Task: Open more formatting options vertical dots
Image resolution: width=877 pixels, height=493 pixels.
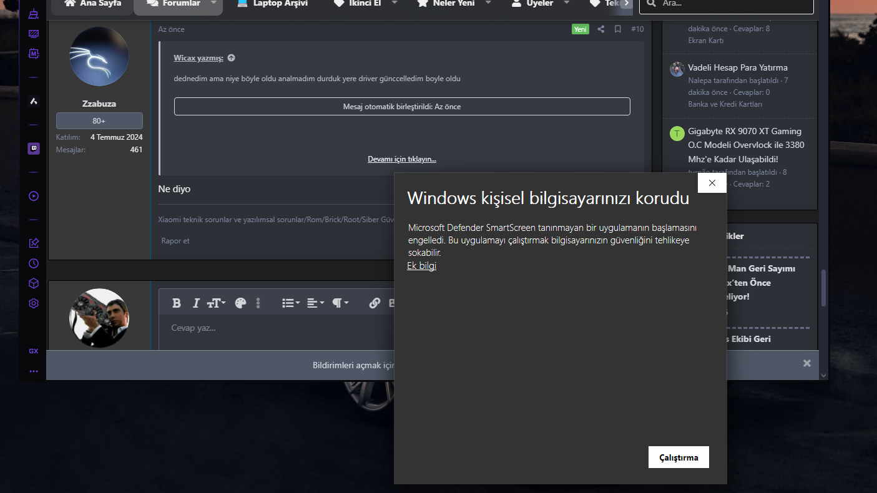Action: click(258, 303)
